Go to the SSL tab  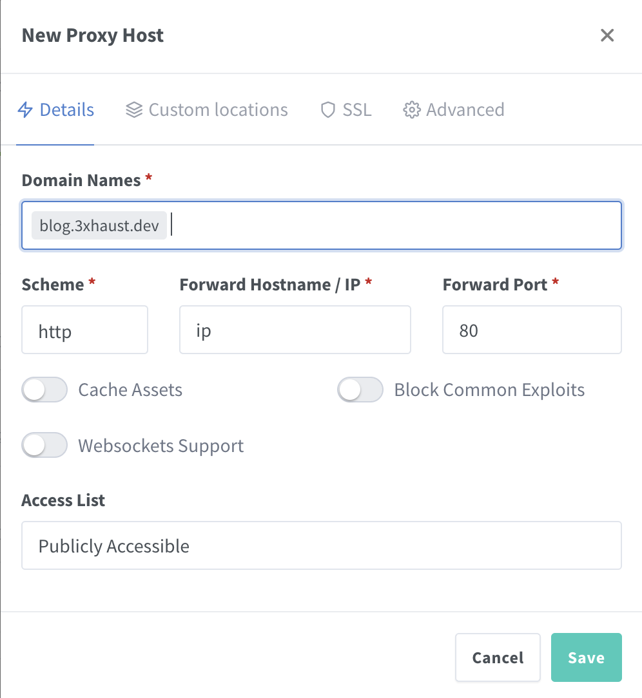(357, 110)
